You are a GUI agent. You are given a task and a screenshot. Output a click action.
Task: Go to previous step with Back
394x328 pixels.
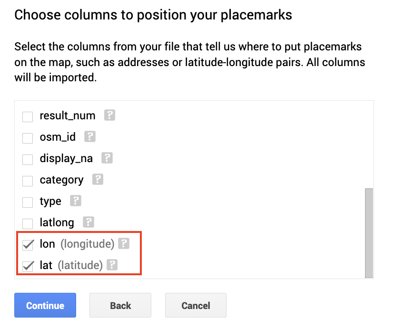coord(120,305)
